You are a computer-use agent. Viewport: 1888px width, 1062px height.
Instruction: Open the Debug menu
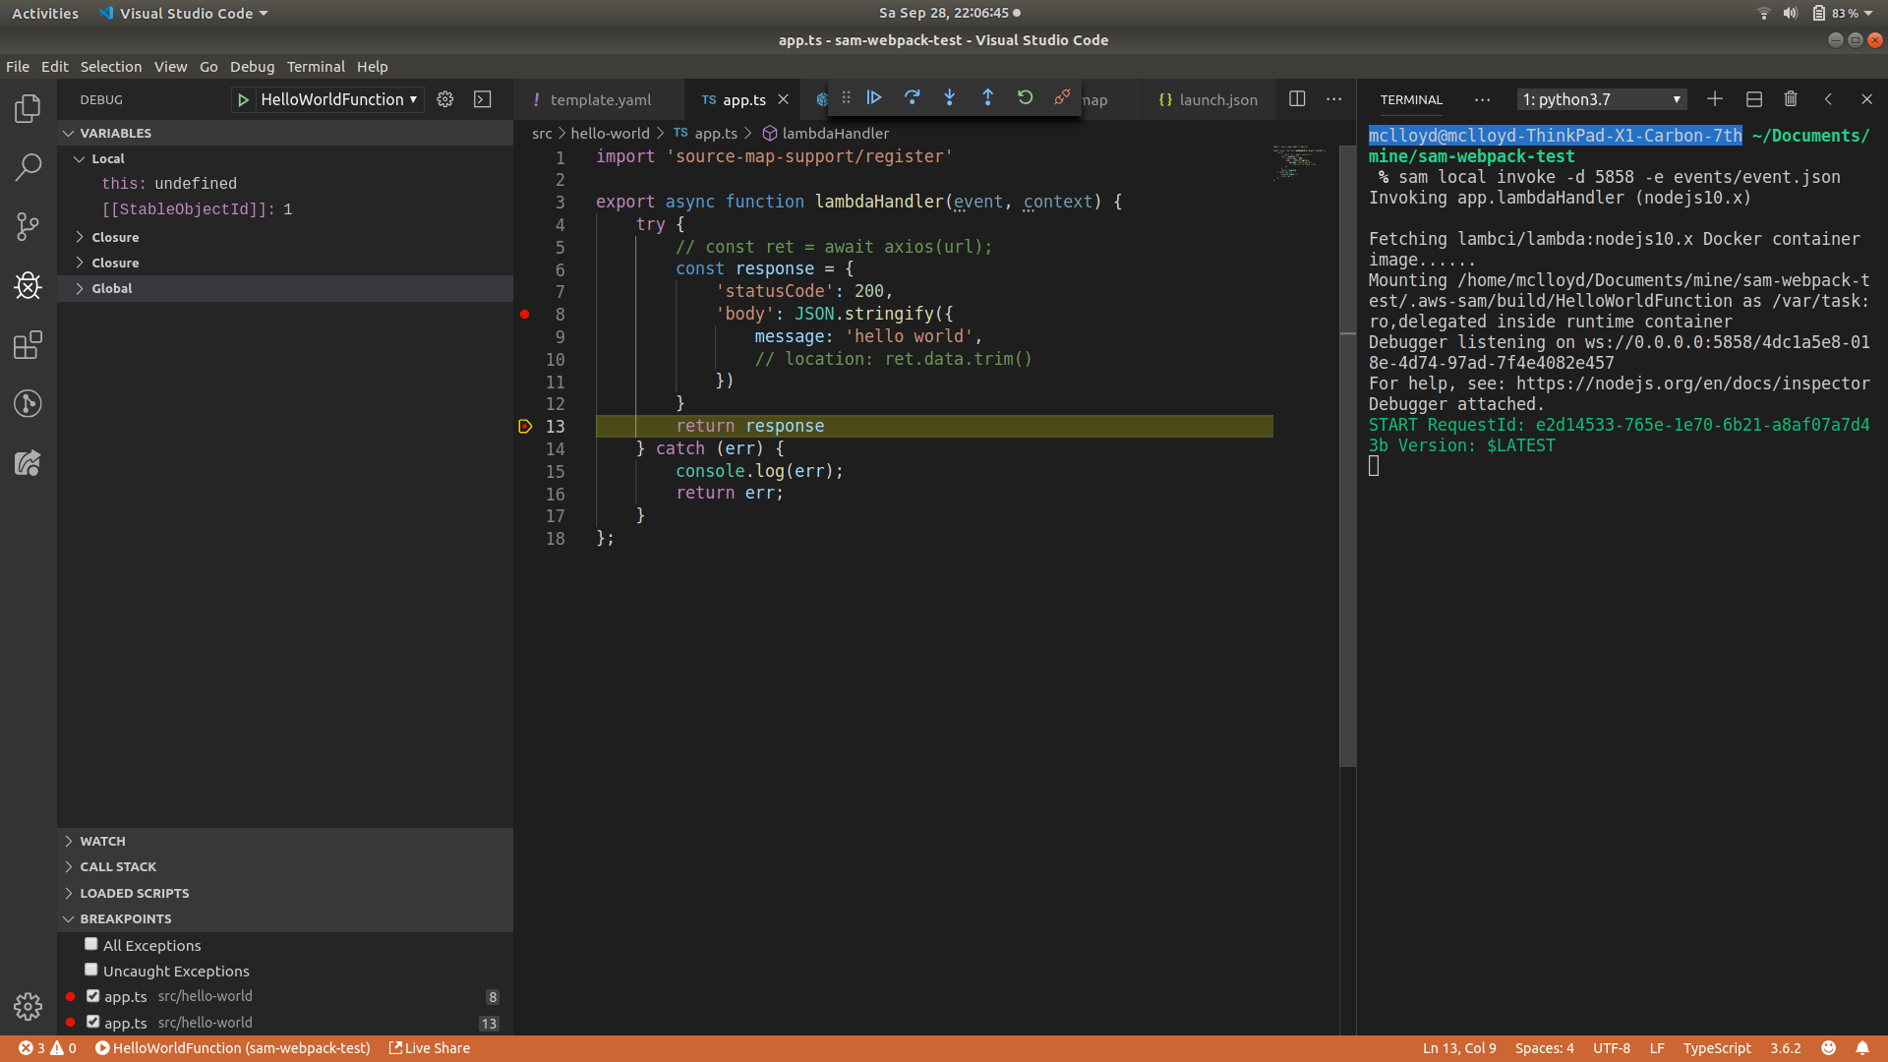click(252, 66)
